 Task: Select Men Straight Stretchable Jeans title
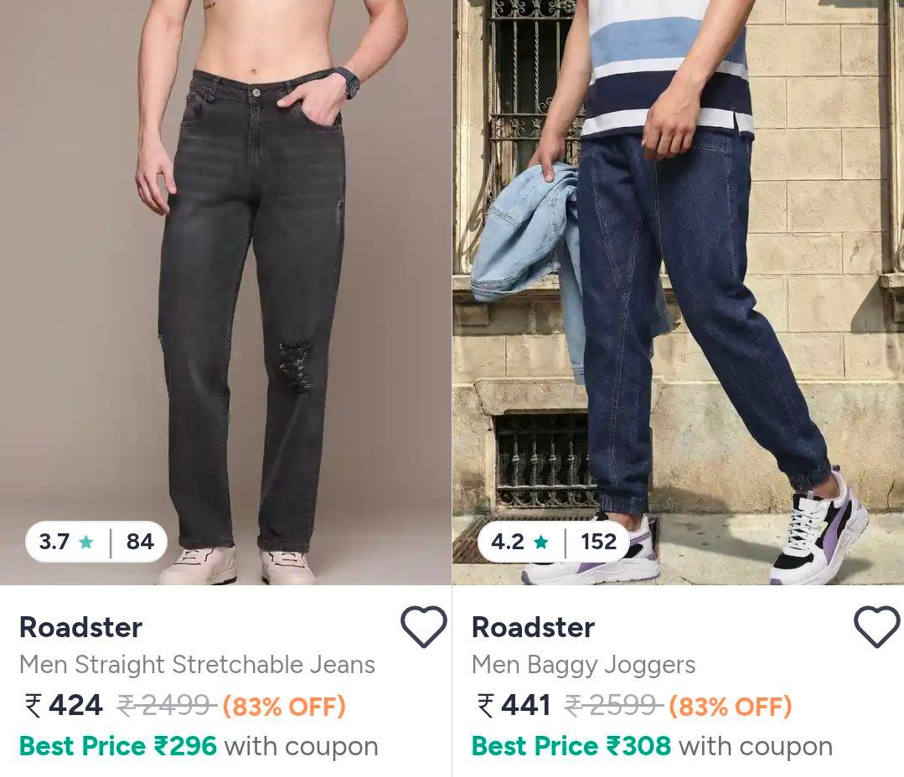click(197, 665)
